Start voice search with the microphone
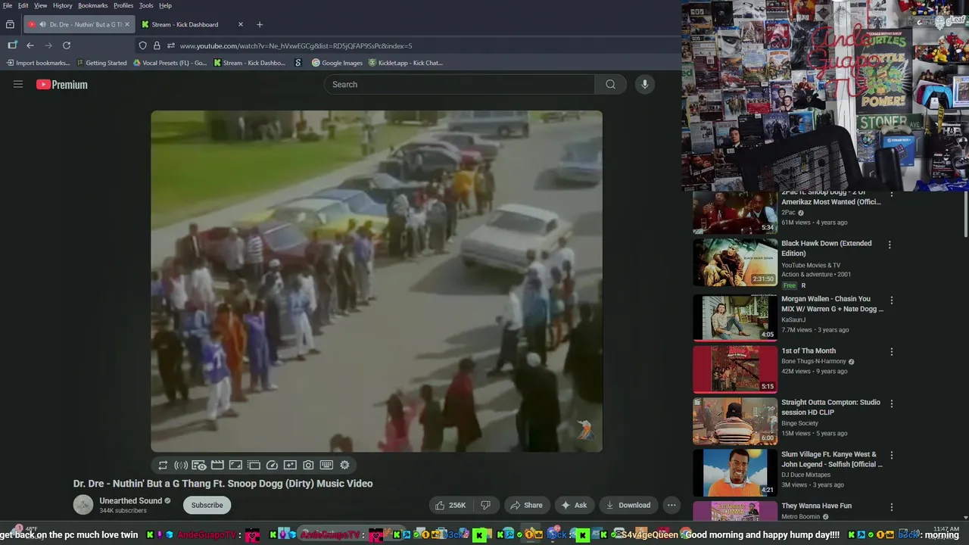The height and width of the screenshot is (545, 969). coord(645,84)
